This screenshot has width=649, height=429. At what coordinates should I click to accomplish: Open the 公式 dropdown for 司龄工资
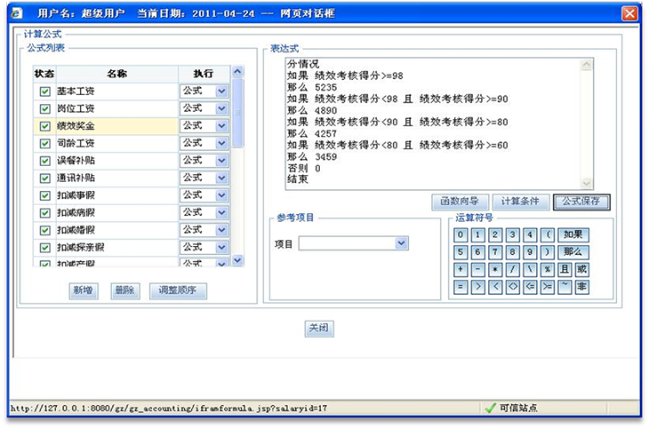204,144
